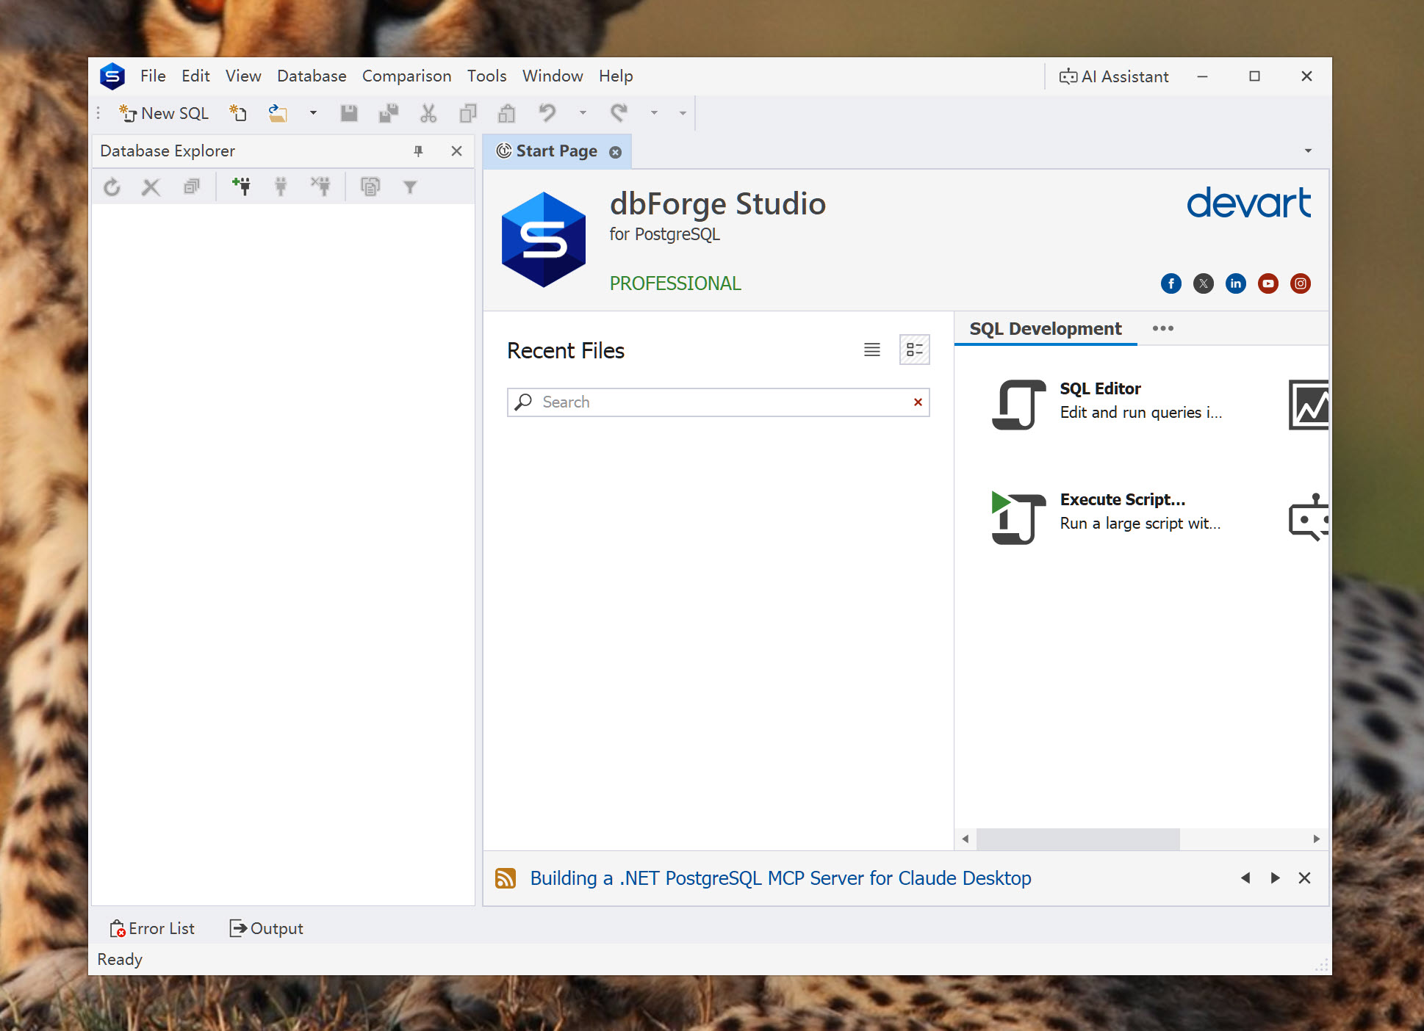Open the document tabs list dropdown
This screenshot has height=1031, width=1424.
point(1308,151)
